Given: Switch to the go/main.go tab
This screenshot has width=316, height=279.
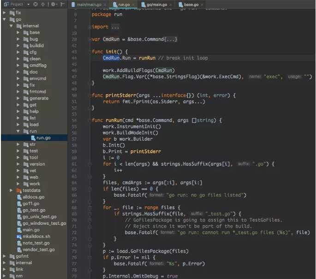Looking at the screenshot, I should [x=156, y=5].
